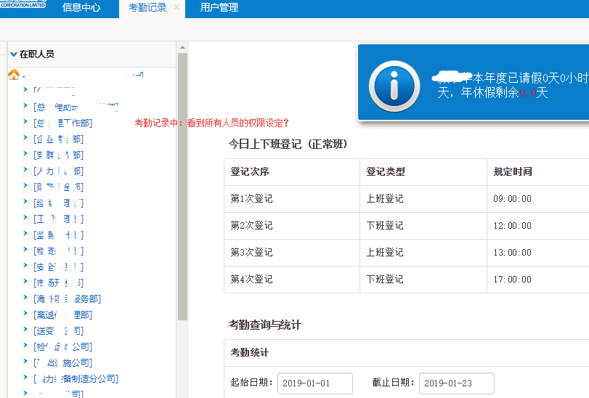The width and height of the screenshot is (589, 398).
Task: Click the blue info icon in the notification
Action: (394, 85)
